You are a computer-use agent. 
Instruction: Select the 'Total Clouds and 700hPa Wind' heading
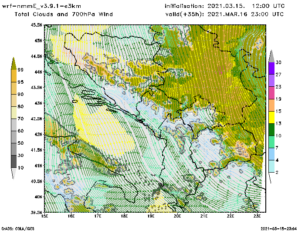click(x=64, y=14)
